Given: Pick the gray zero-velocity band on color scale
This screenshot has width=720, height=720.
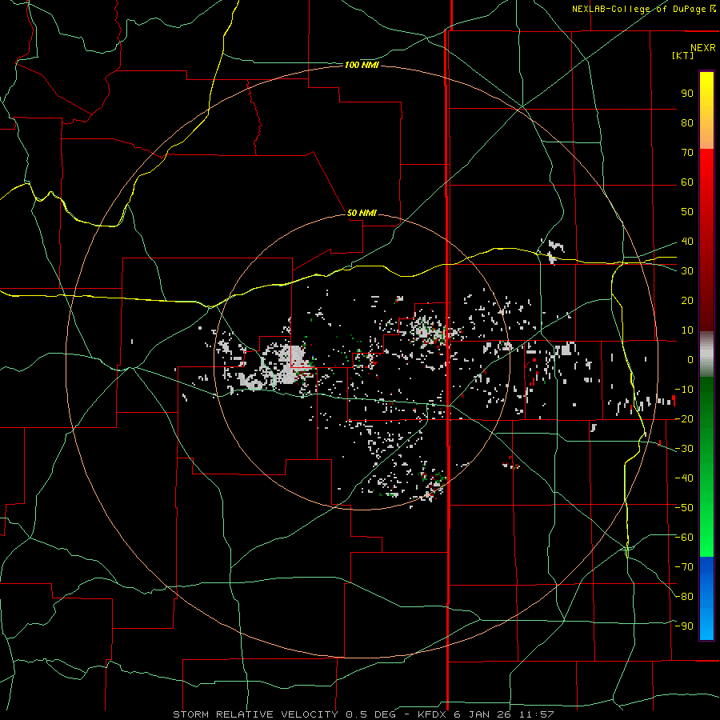Looking at the screenshot, I should tap(706, 354).
